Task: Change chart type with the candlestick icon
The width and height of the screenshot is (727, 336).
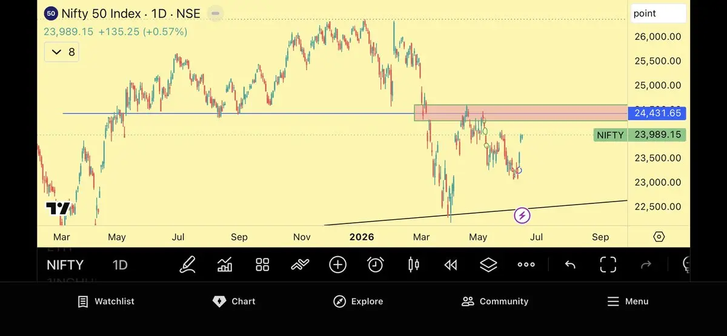Action: [414, 265]
